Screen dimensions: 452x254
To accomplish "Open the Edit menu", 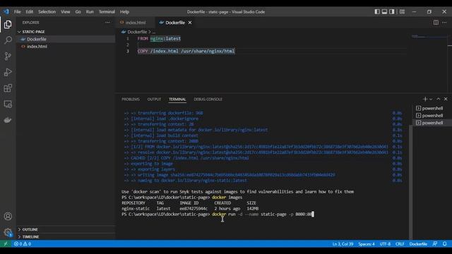I will click(x=30, y=12).
